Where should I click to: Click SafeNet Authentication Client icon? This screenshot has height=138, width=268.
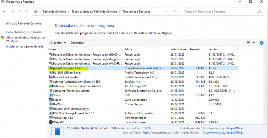pos(51,82)
